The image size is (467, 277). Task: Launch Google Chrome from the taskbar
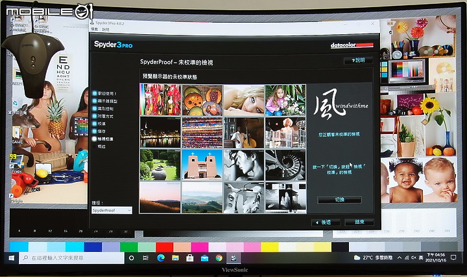point(219,258)
